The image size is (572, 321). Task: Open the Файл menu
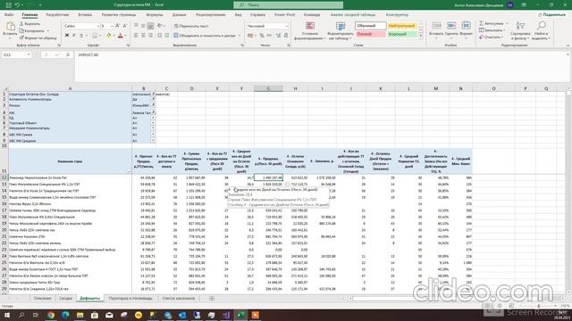click(x=9, y=15)
